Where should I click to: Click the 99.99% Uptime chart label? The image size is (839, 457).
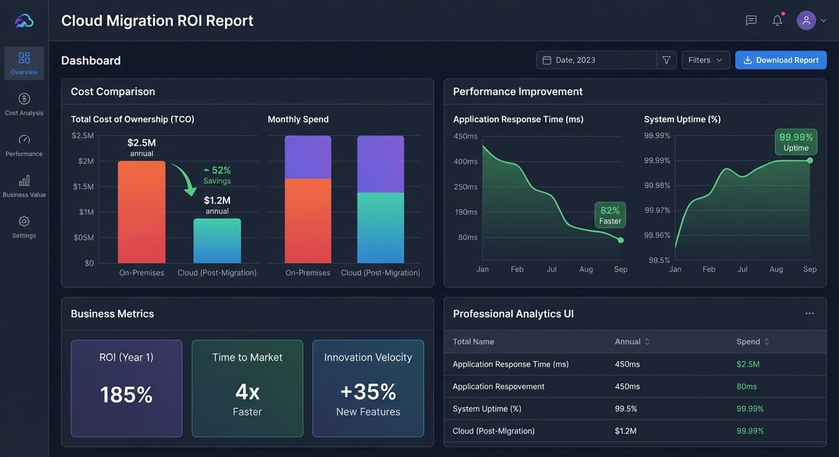(796, 142)
